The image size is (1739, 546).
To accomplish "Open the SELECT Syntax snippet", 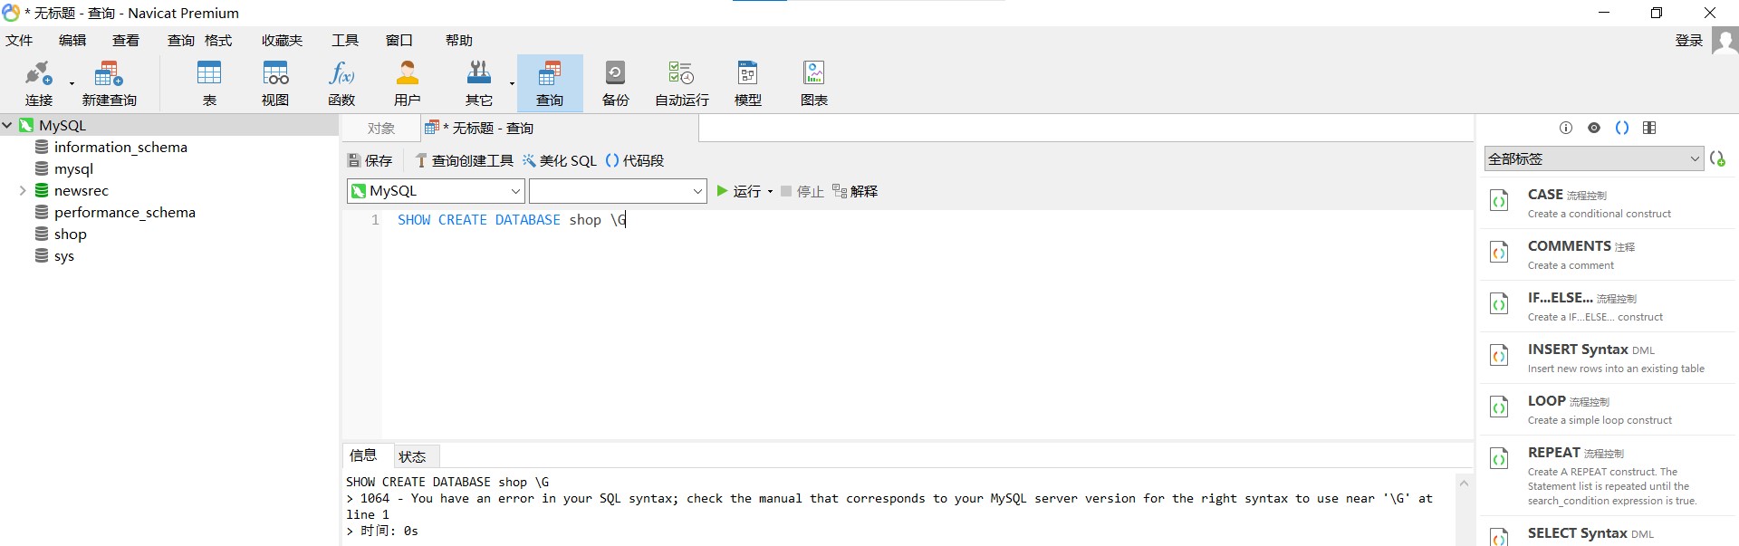I will click(x=1609, y=533).
